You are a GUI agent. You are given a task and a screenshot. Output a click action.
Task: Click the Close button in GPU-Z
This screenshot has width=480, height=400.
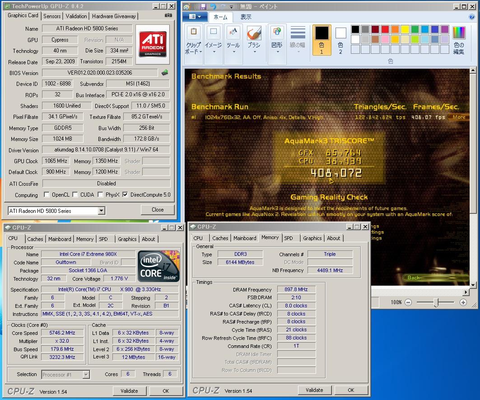pos(157,210)
